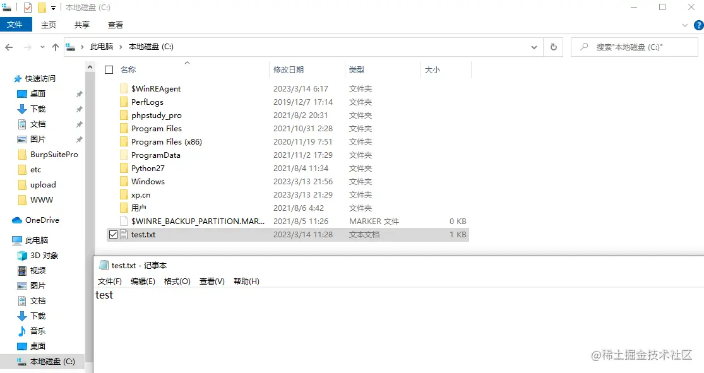Uncheck the test.txt checkbox

pos(113,234)
